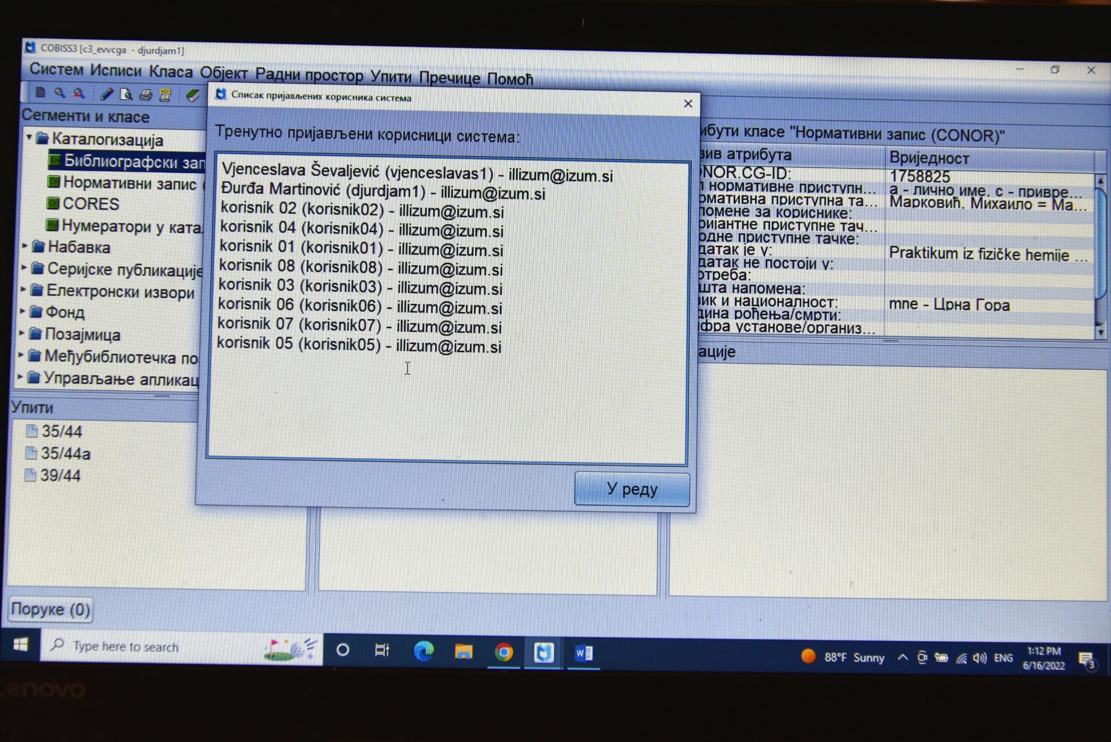Image resolution: width=1111 pixels, height=742 pixels.
Task: Open Microsoft Word from the taskbar
Action: (583, 653)
